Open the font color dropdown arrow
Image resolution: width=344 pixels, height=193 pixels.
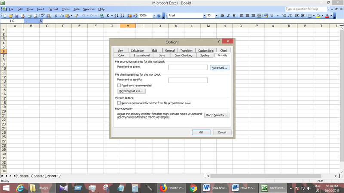[x=331, y=15]
